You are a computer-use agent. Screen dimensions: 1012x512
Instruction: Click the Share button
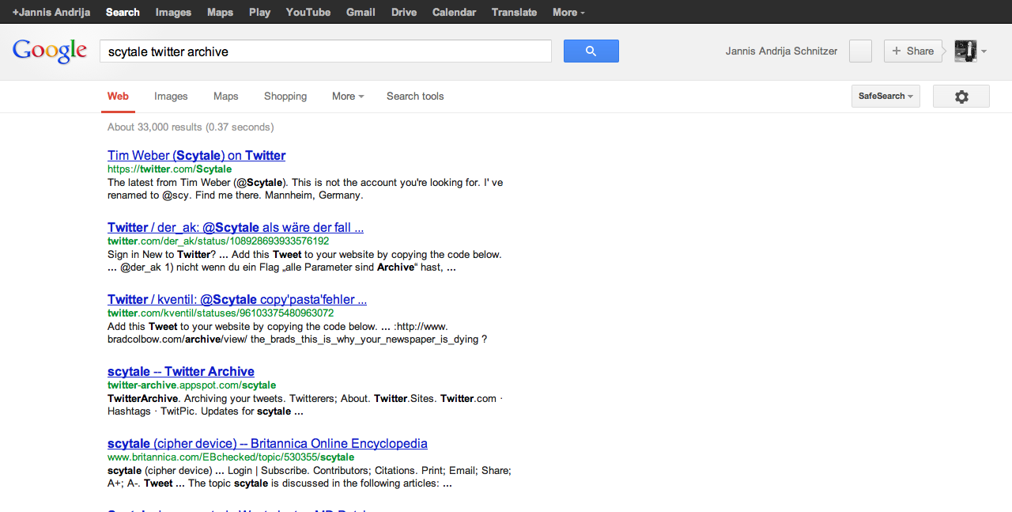click(913, 51)
